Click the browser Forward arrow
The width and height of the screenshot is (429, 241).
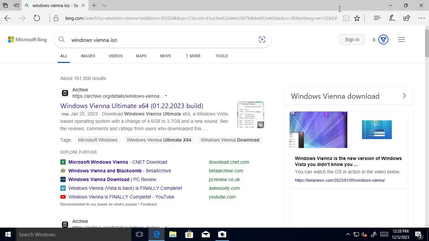point(22,18)
